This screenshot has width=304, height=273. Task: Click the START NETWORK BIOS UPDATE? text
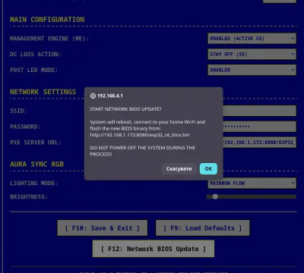[125, 109]
